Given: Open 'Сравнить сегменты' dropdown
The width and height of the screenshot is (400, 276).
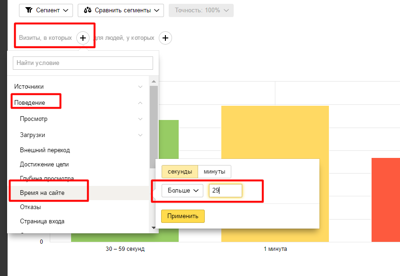Looking at the screenshot, I should click(120, 10).
